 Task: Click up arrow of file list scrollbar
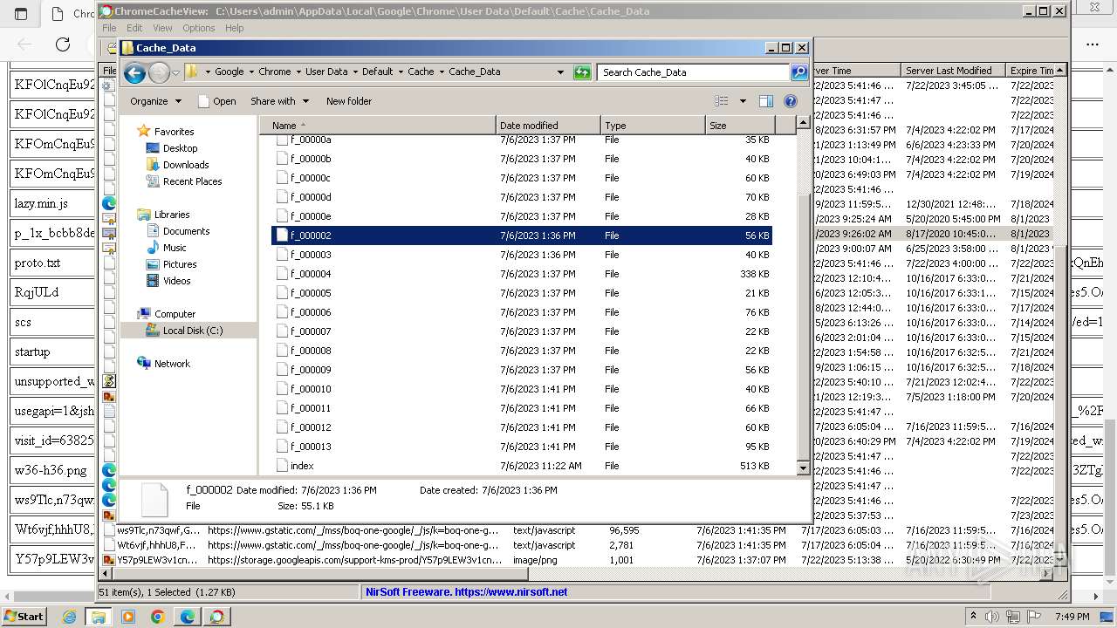click(x=803, y=125)
